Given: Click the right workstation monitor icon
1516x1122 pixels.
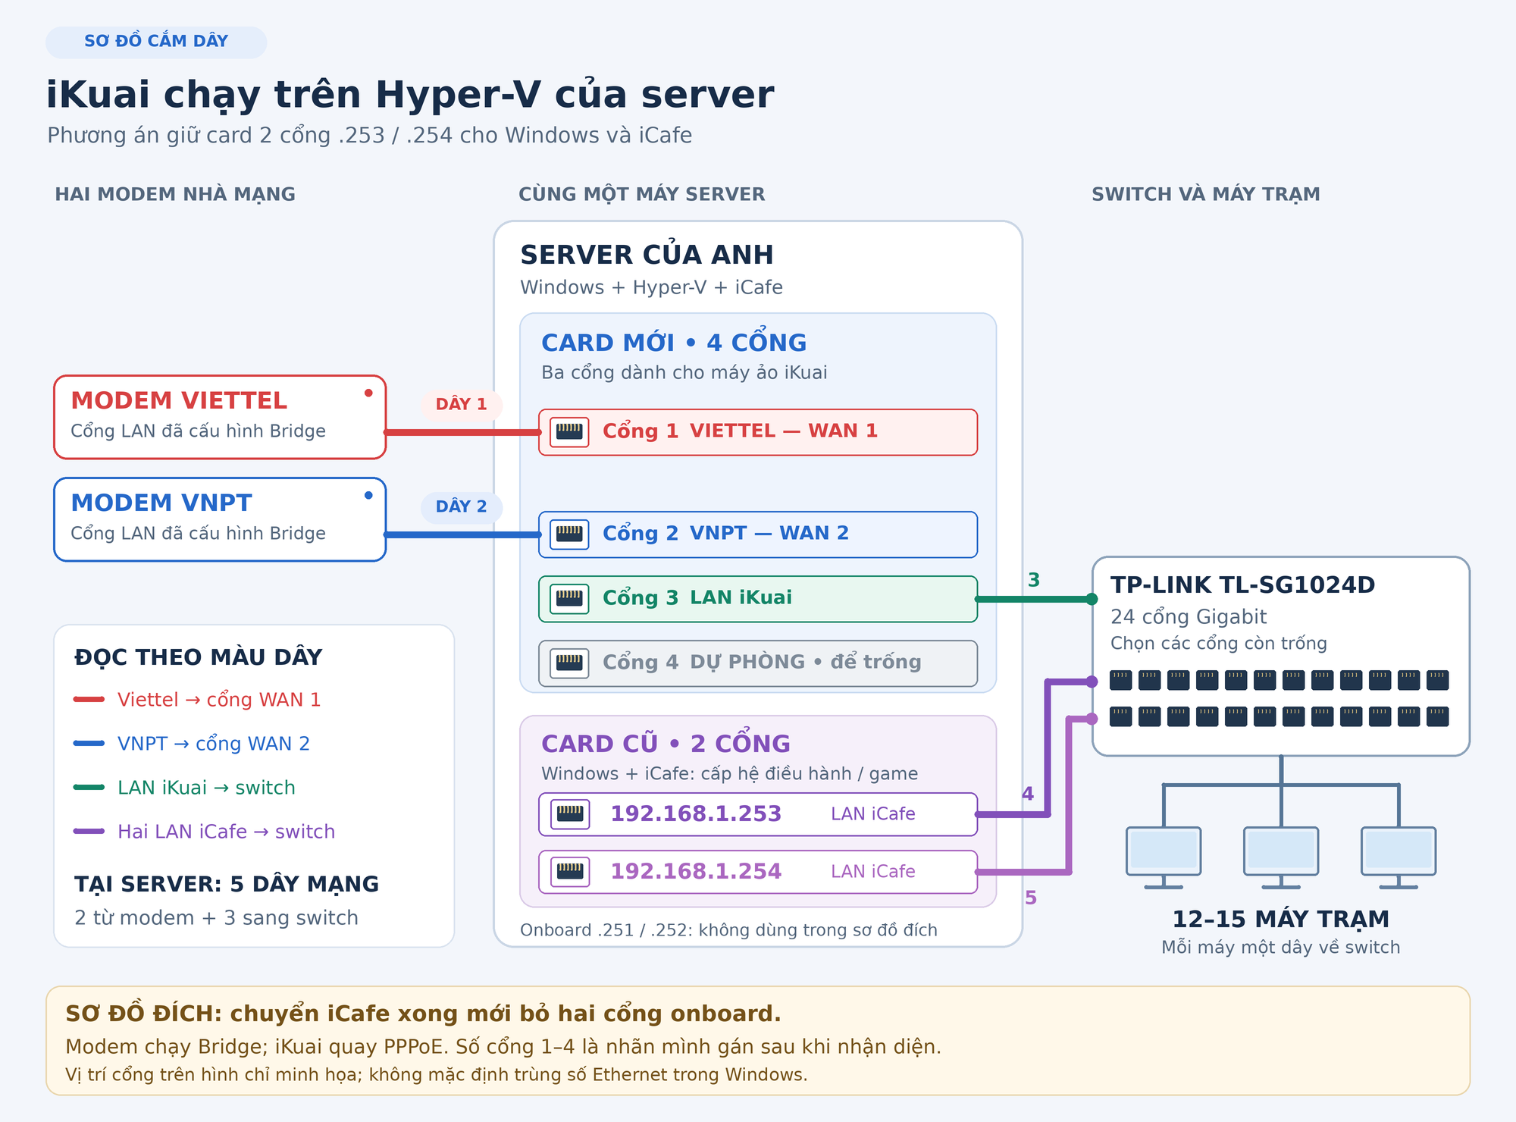Looking at the screenshot, I should (1399, 857).
